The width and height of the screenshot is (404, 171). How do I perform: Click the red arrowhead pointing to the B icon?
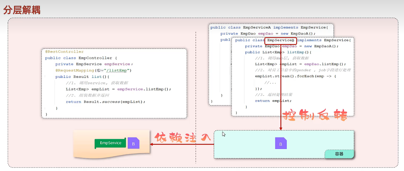coord(152,144)
